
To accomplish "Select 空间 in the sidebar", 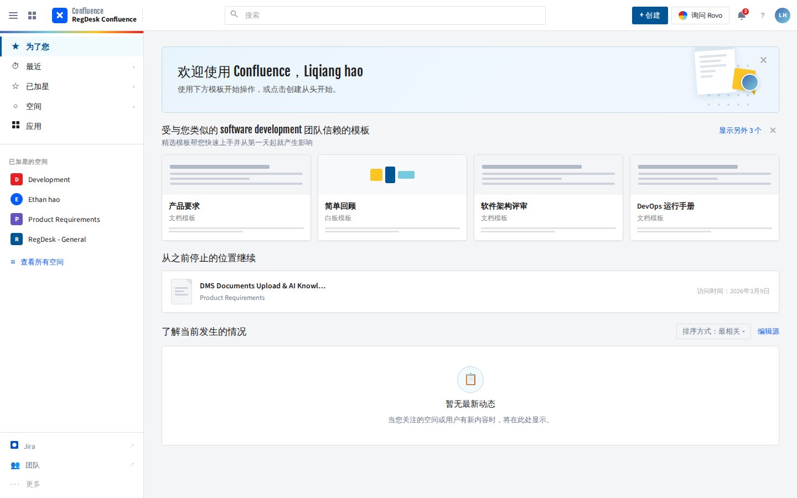I will click(x=72, y=106).
